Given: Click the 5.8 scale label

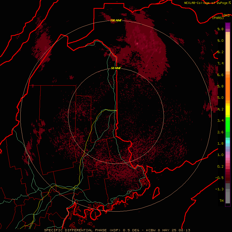Looking at the screenshot, I should coord(220,86).
